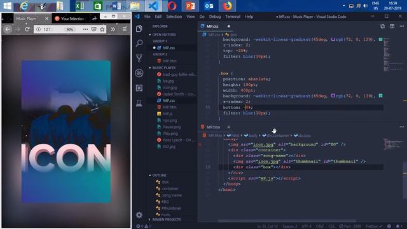Jump to .container in the Outline
Screen dimensions: 407x229
coord(170,189)
